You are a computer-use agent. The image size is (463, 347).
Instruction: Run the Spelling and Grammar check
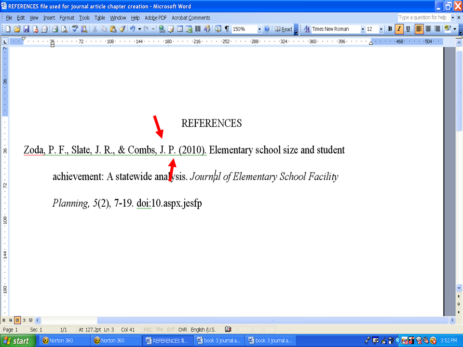point(75,29)
